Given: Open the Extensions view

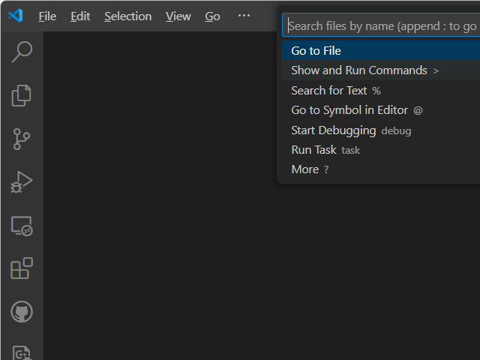Looking at the screenshot, I should (x=22, y=268).
